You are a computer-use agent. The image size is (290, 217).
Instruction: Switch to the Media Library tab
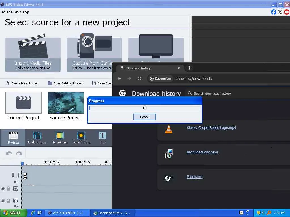click(x=37, y=138)
